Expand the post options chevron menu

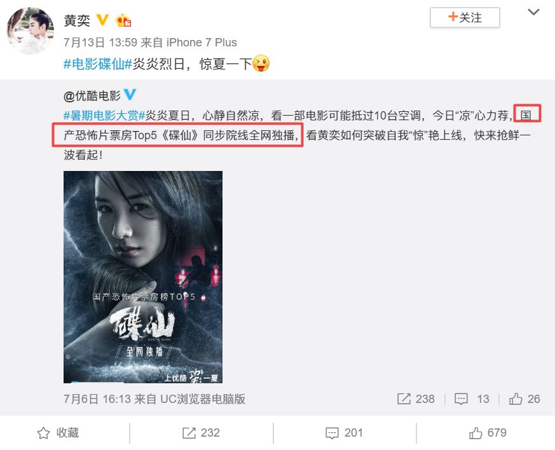pyautogui.click(x=533, y=12)
